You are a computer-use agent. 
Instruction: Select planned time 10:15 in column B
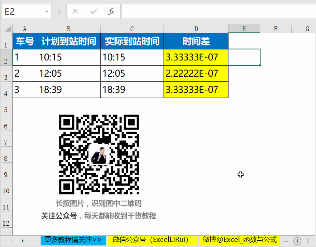click(x=69, y=57)
